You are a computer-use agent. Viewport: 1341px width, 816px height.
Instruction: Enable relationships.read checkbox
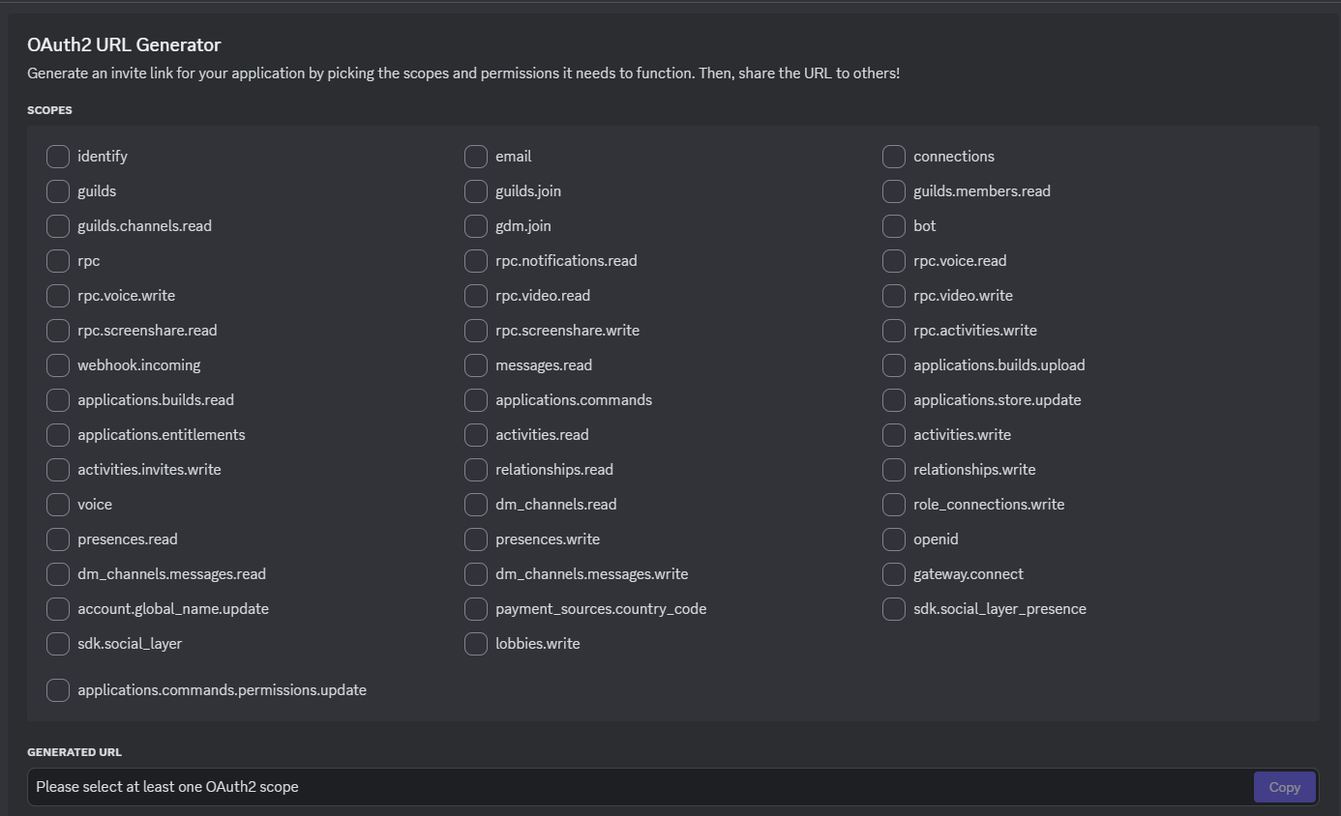click(476, 470)
